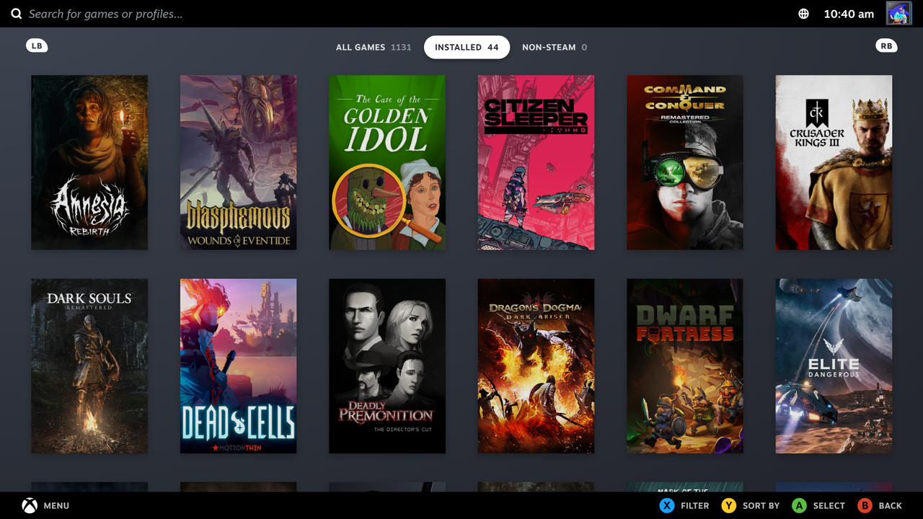Open Dragon's Dogma Dark Arisen cover
The width and height of the screenshot is (923, 519).
(x=536, y=366)
